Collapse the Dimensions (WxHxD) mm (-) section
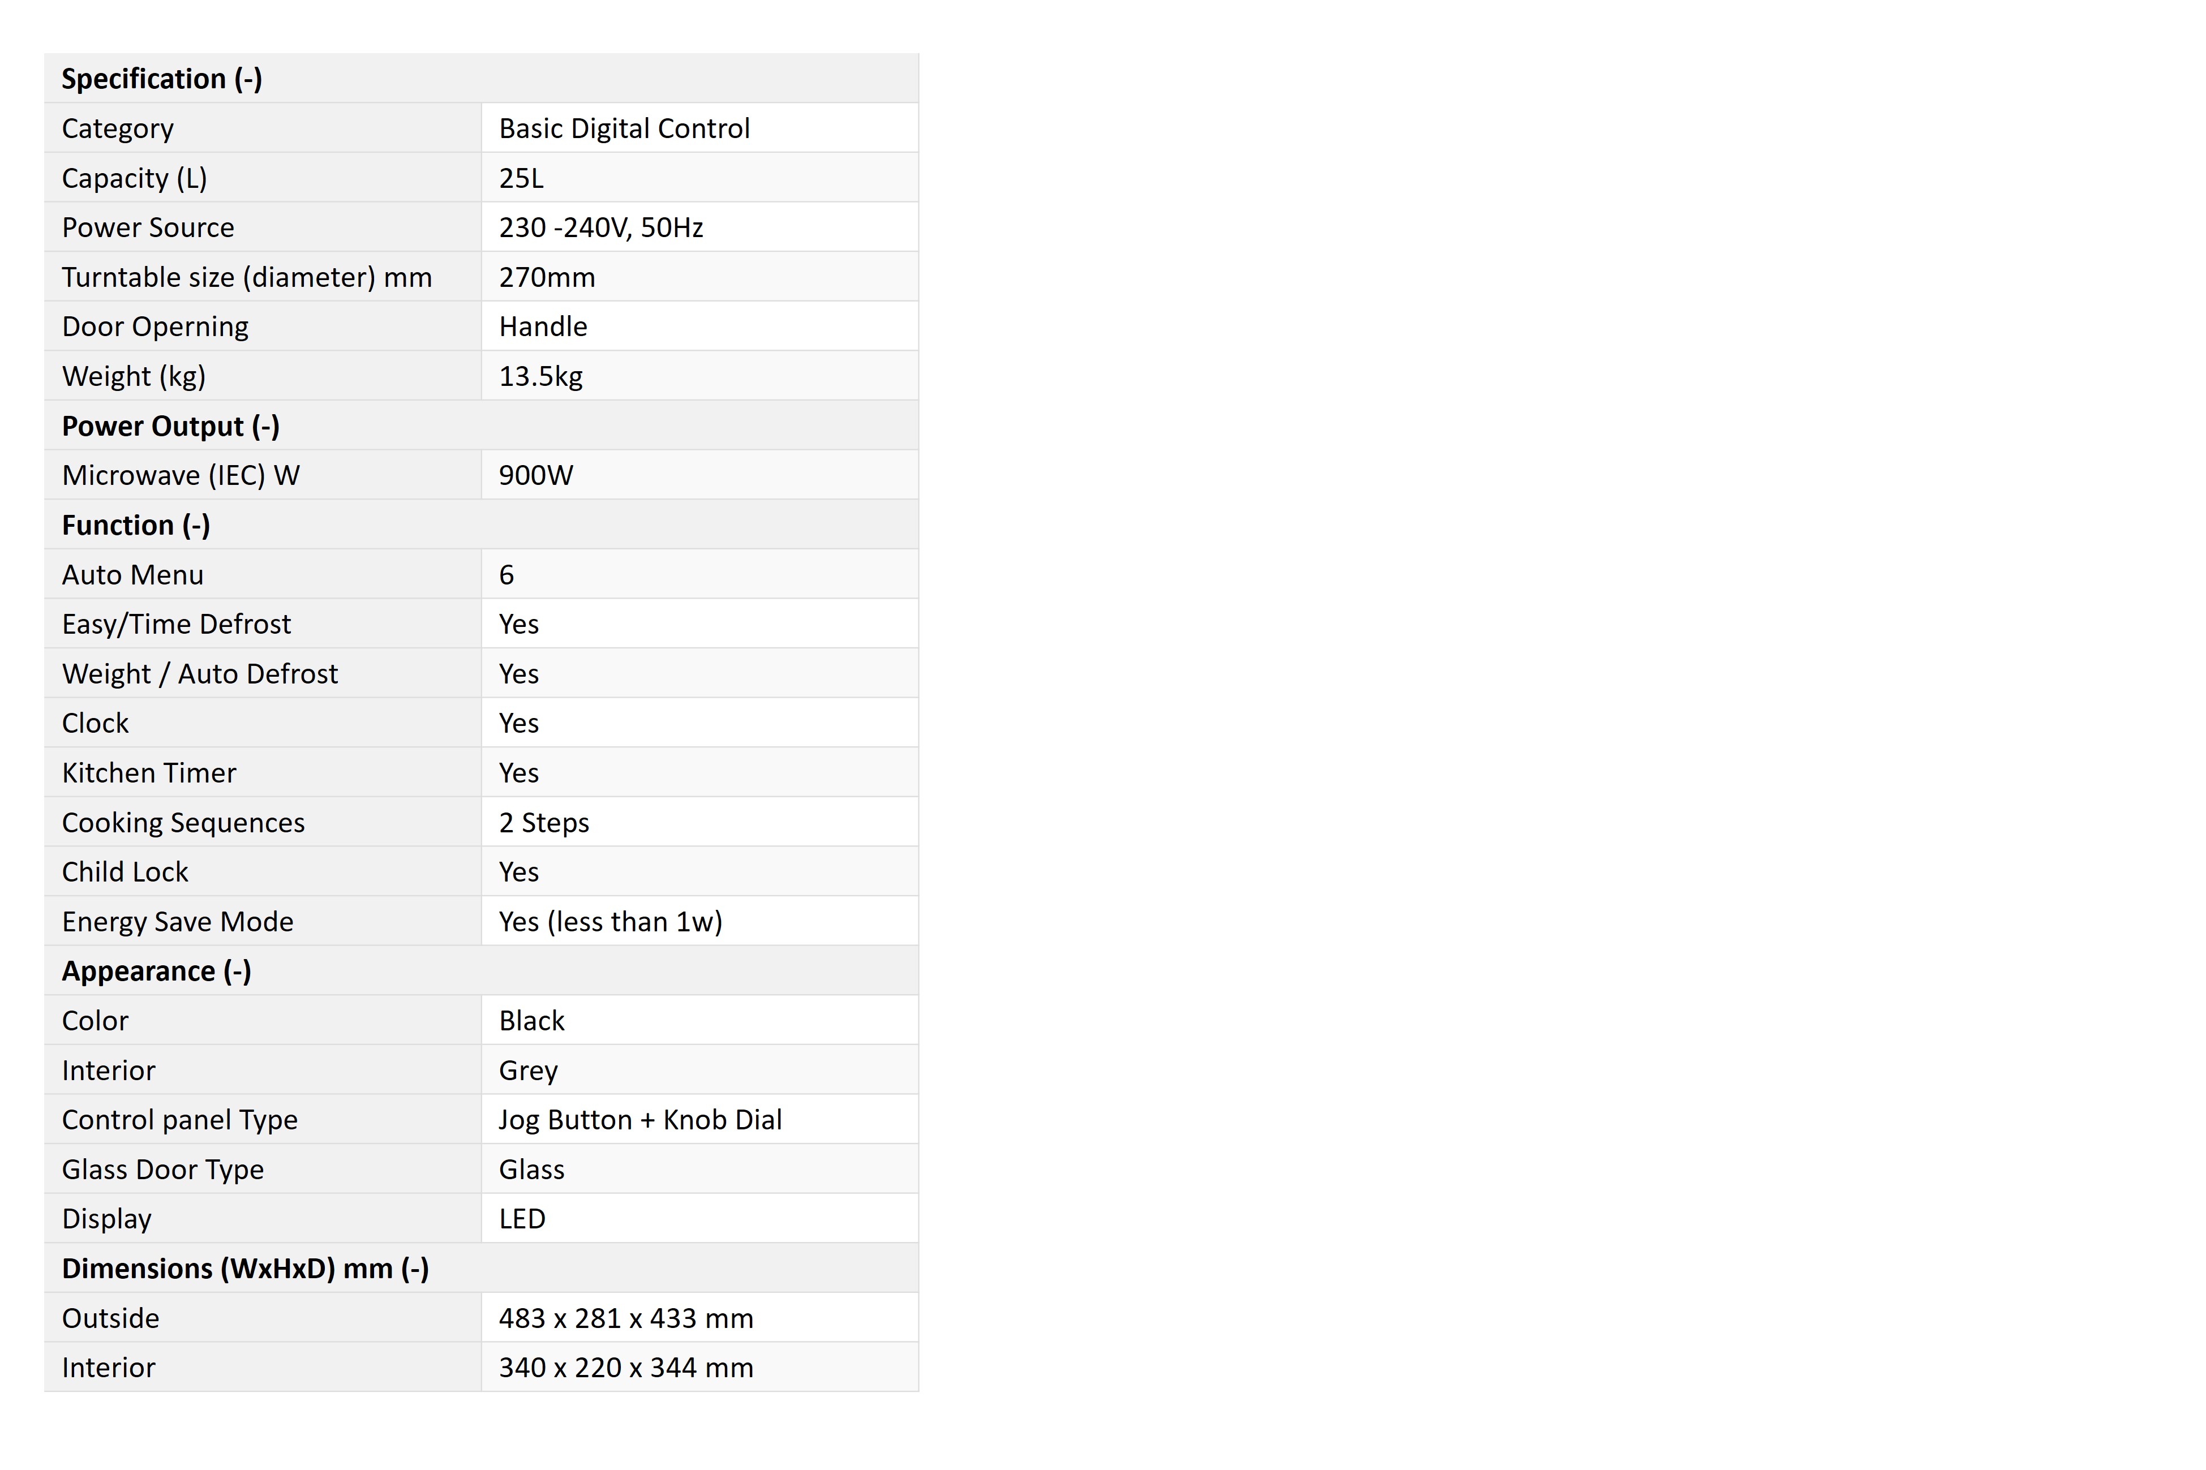2206x1470 pixels. [481, 1269]
